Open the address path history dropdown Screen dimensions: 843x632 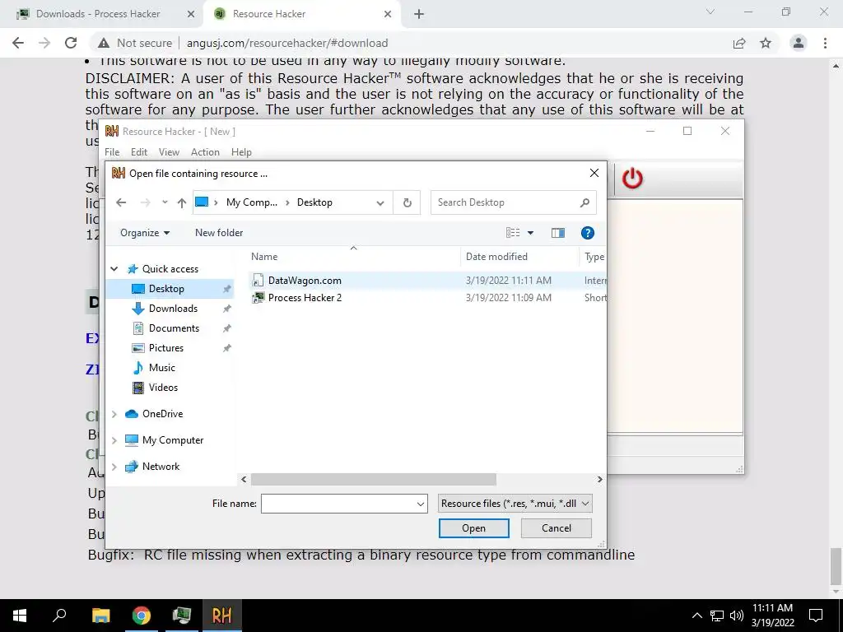380,202
